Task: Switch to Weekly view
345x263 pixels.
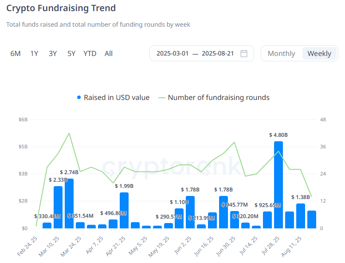Action: coord(319,53)
